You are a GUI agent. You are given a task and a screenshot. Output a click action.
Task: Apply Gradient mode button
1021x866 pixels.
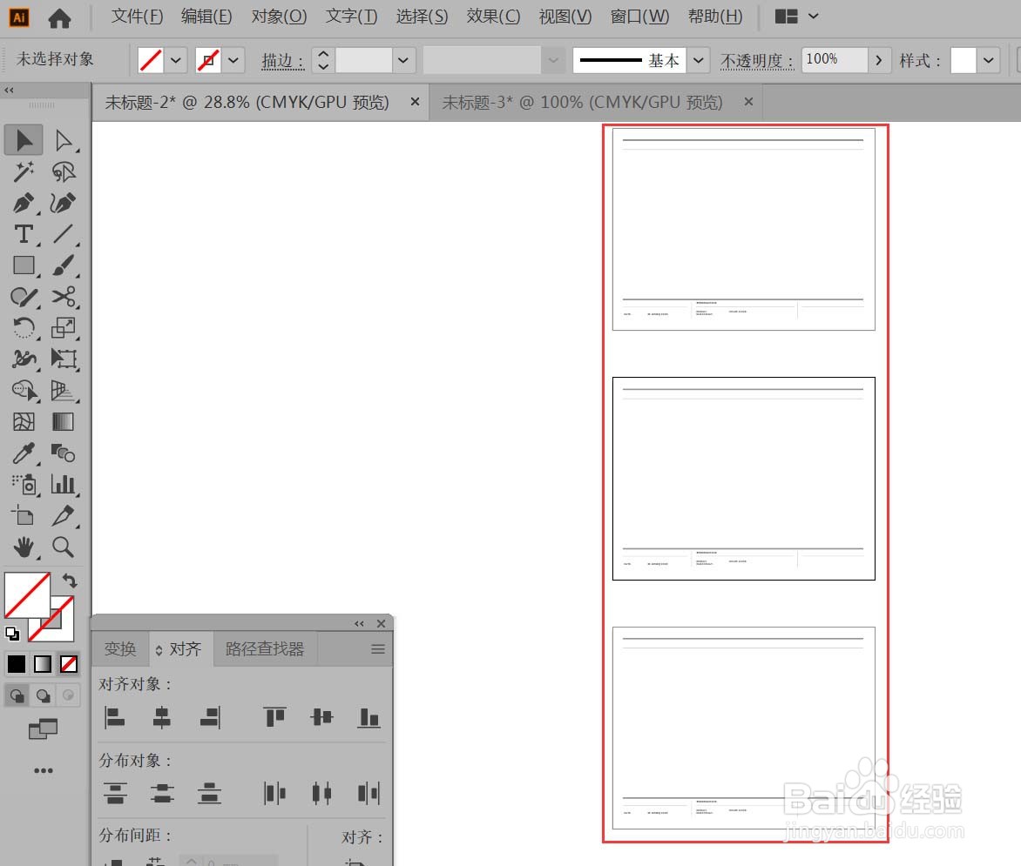coord(43,664)
